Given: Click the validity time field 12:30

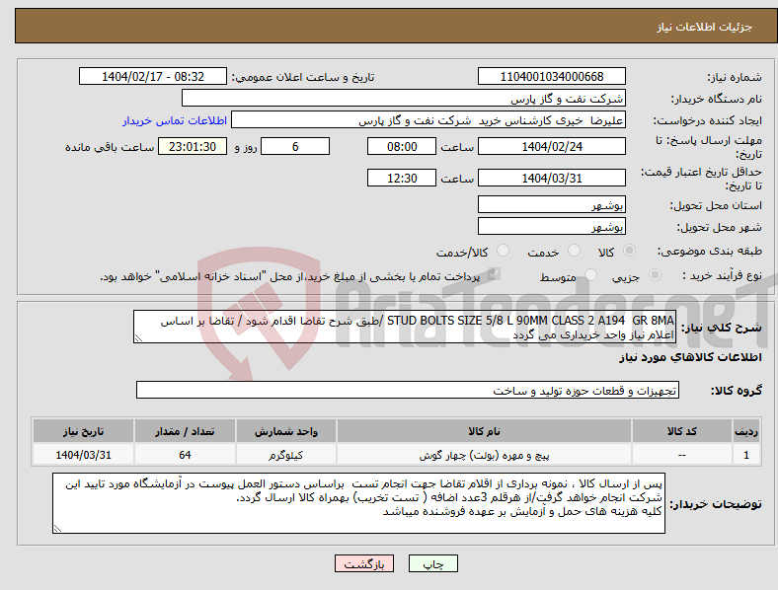Looking at the screenshot, I should (402, 178).
